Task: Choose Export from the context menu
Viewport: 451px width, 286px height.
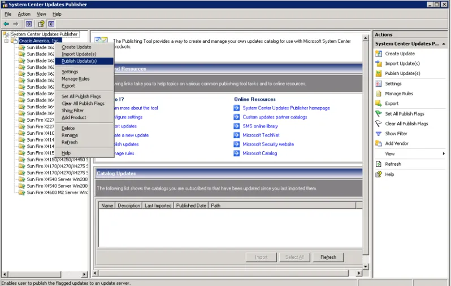Action: tap(84, 86)
